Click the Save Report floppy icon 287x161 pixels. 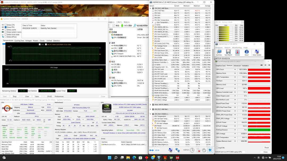point(228,52)
